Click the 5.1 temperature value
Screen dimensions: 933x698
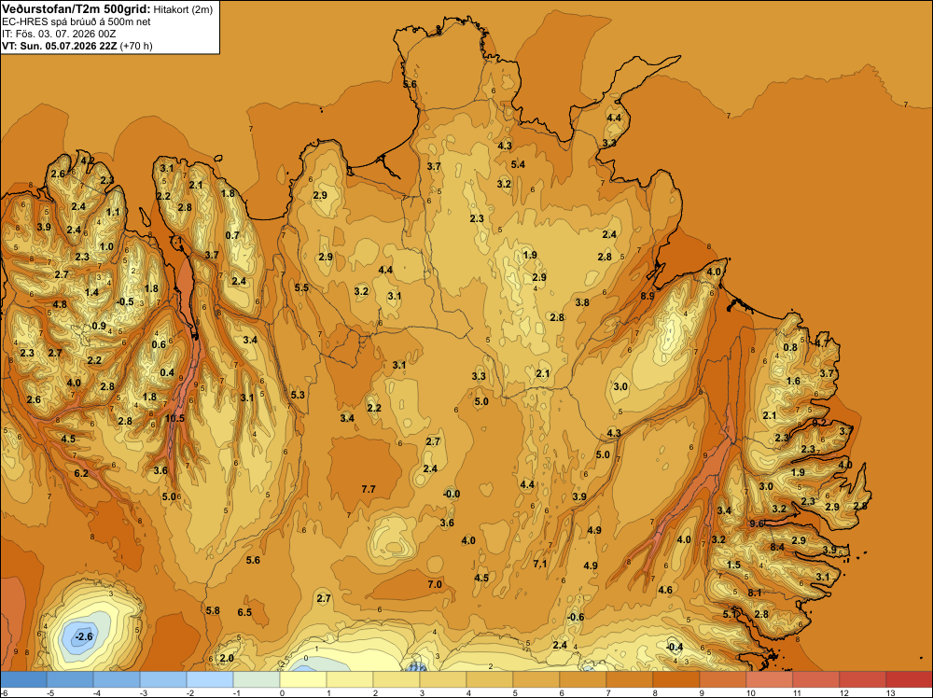[x=730, y=614]
